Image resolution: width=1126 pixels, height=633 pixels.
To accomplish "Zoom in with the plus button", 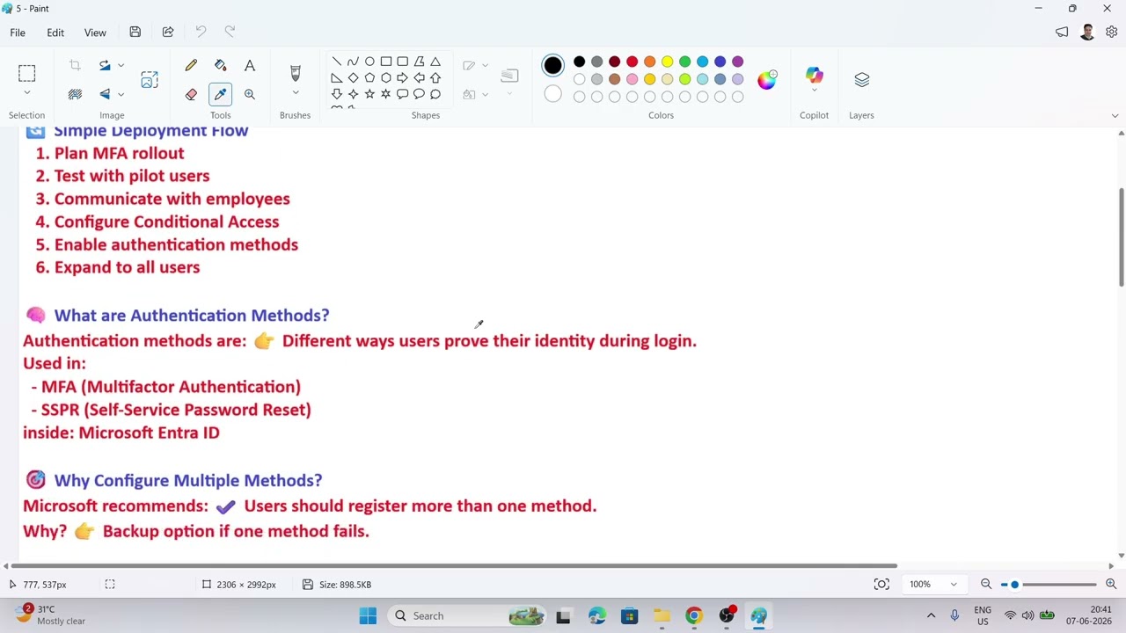I will (x=1111, y=584).
